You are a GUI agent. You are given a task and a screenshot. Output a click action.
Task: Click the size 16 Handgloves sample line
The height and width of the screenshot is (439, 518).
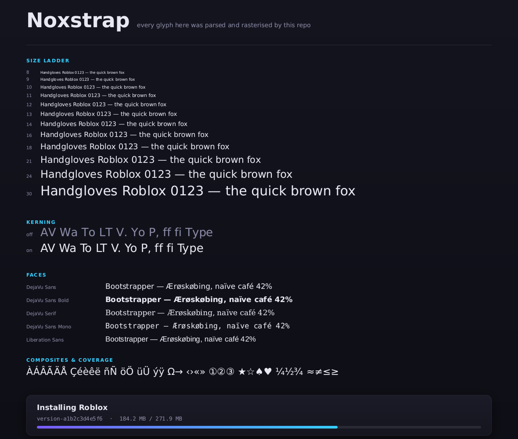(x=124, y=135)
